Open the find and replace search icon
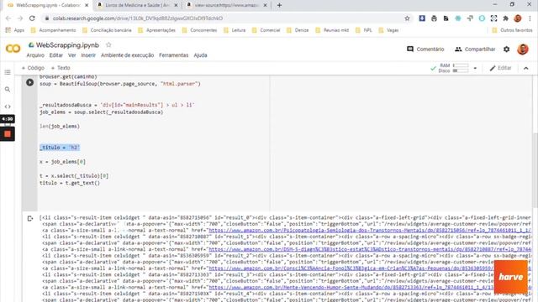Viewport: 538px width, 302px height. coord(8,90)
